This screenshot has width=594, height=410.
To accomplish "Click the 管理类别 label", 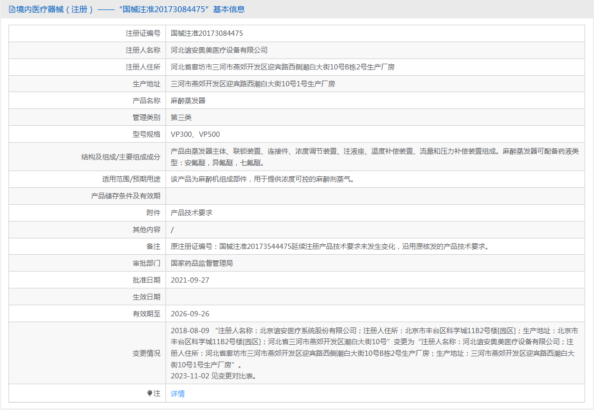I will [146, 117].
